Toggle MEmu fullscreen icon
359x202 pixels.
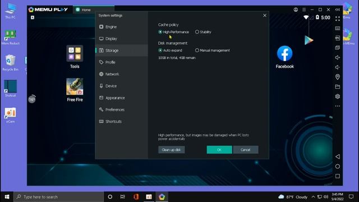point(338,19)
